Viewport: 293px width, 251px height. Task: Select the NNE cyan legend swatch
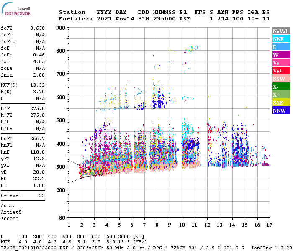(281, 39)
